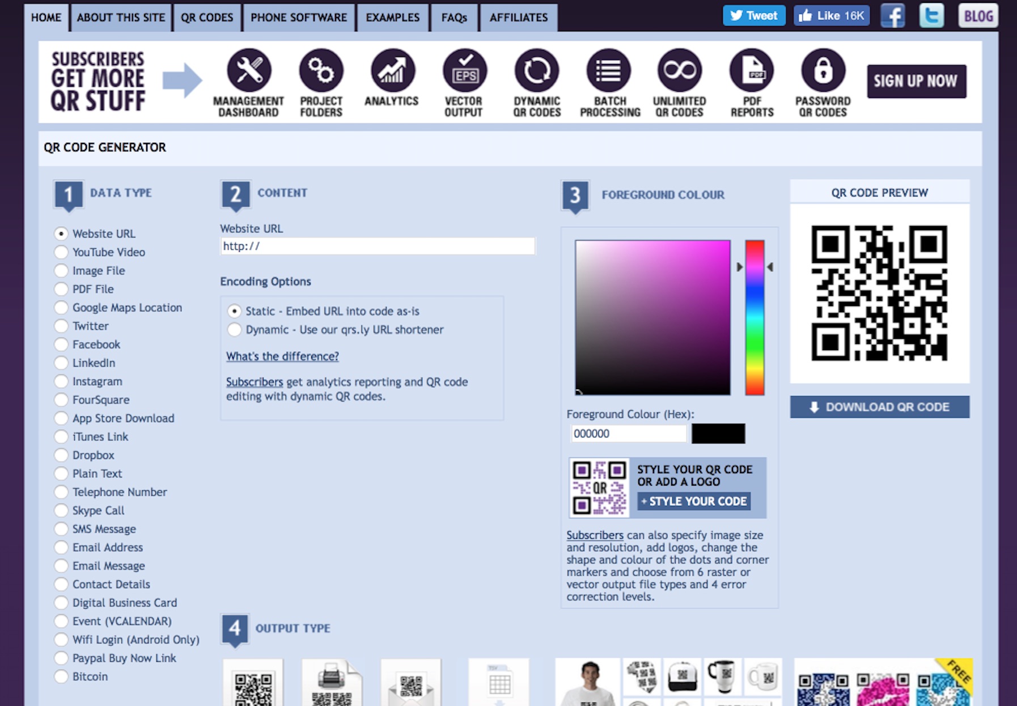Pick the Wifi Login data type
Viewport: 1017px width, 706px height.
click(61, 640)
